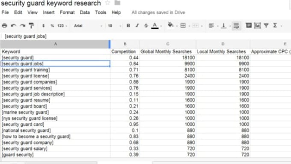Toggle bold formatting
The image size is (291, 164).
[x=128, y=26]
